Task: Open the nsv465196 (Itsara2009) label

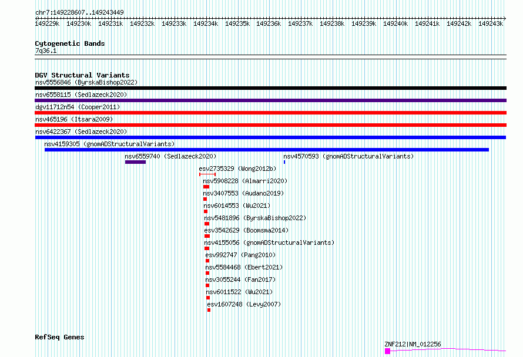Action: tap(74, 119)
